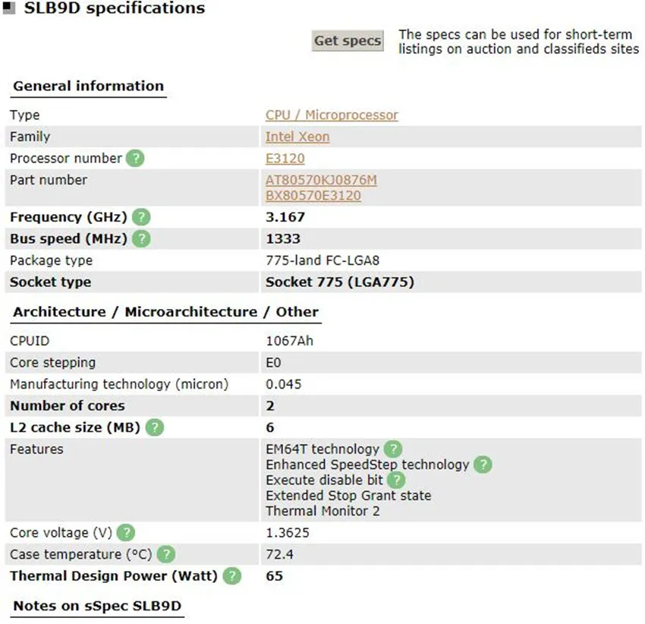Open the Core voltage (V) help icon
This screenshot has width=645, height=624.
(126, 533)
